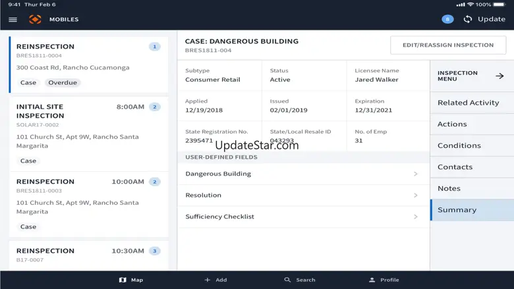
Task: Click the plus Add icon
Action: pos(207,280)
